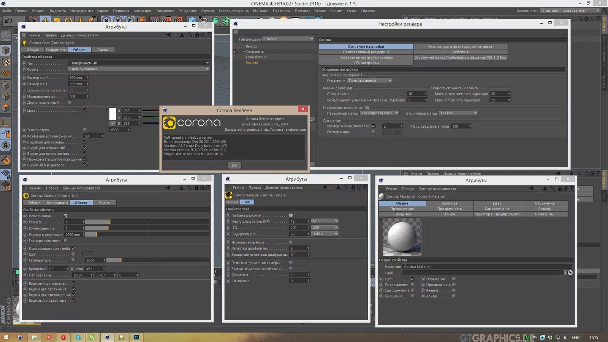
Task: Toggle Текстурированное checkbox in Corona Sun
Action: point(66,241)
